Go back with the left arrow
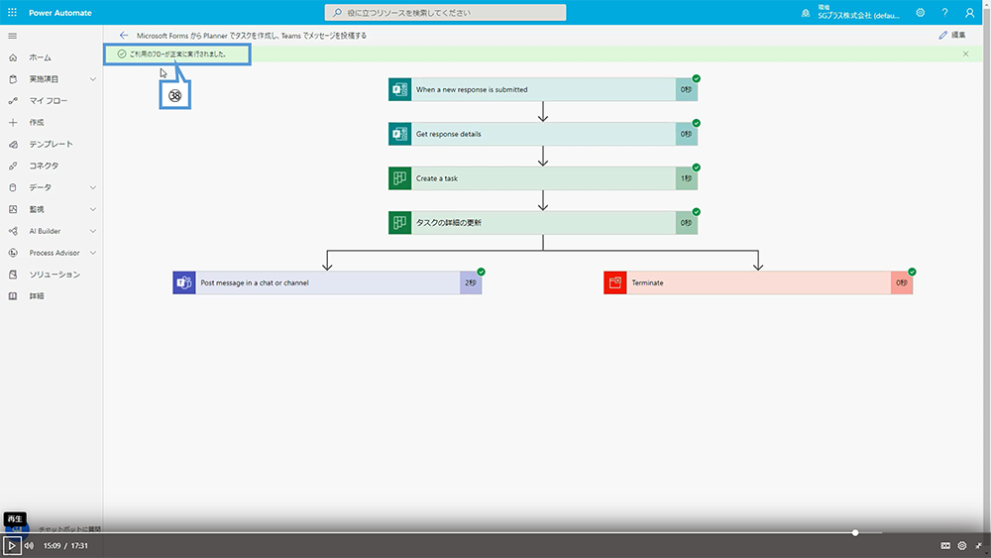This screenshot has width=991, height=558. [x=124, y=36]
